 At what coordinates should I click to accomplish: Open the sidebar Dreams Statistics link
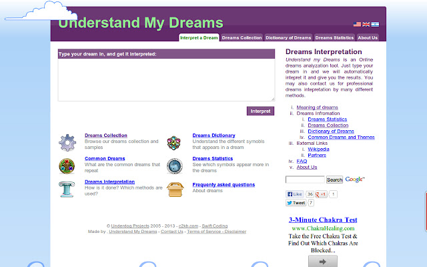(x=328, y=119)
